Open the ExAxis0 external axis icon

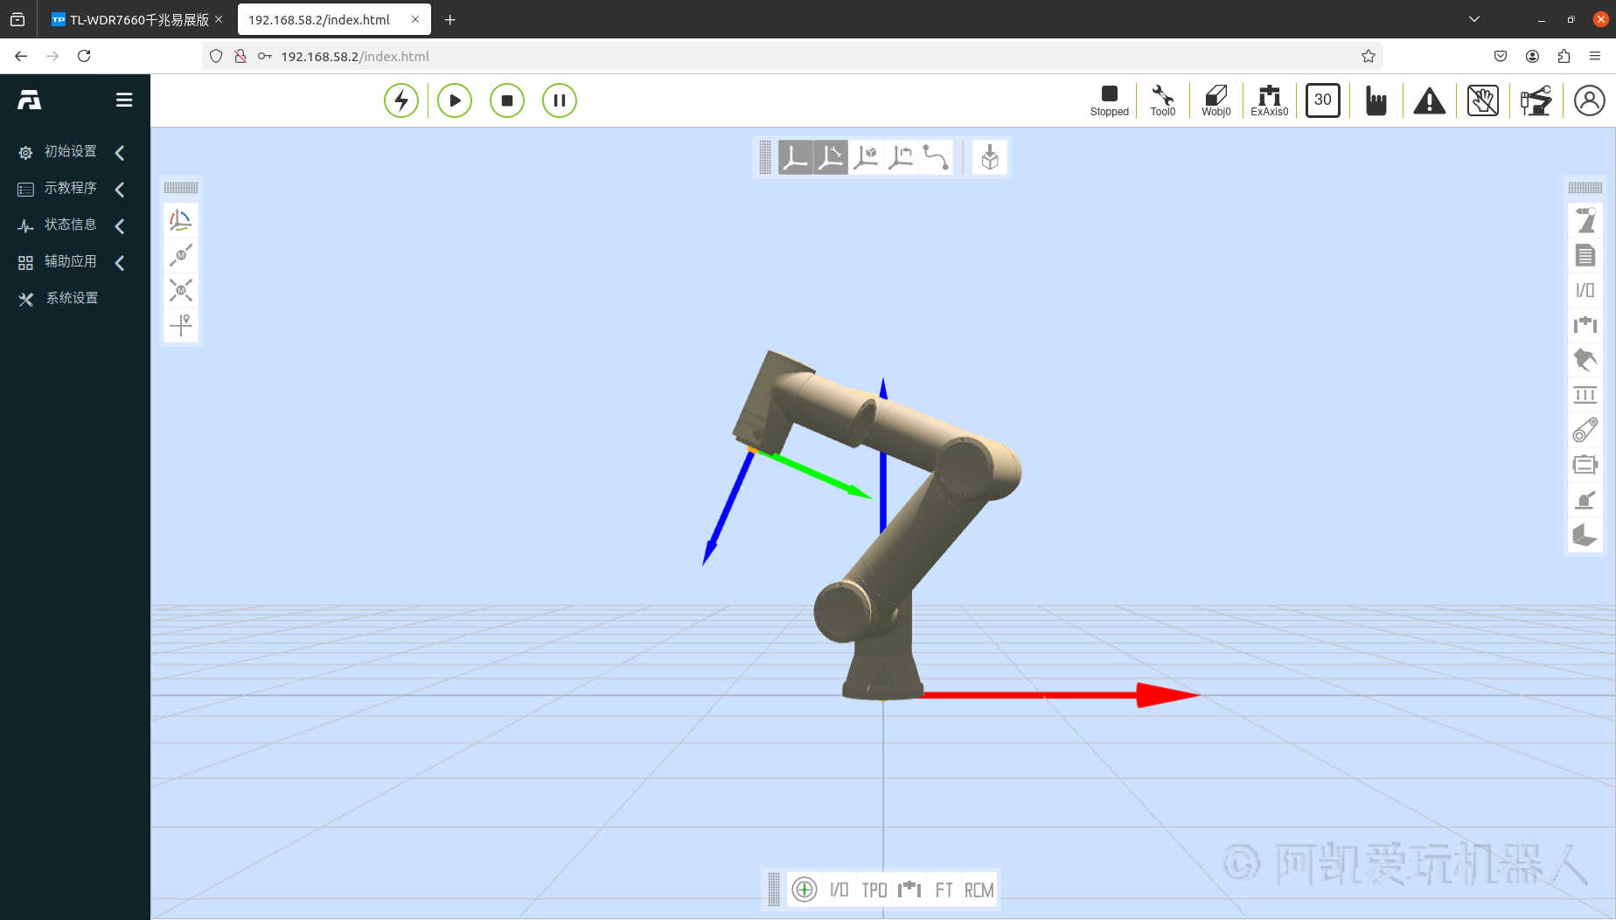coord(1269,100)
